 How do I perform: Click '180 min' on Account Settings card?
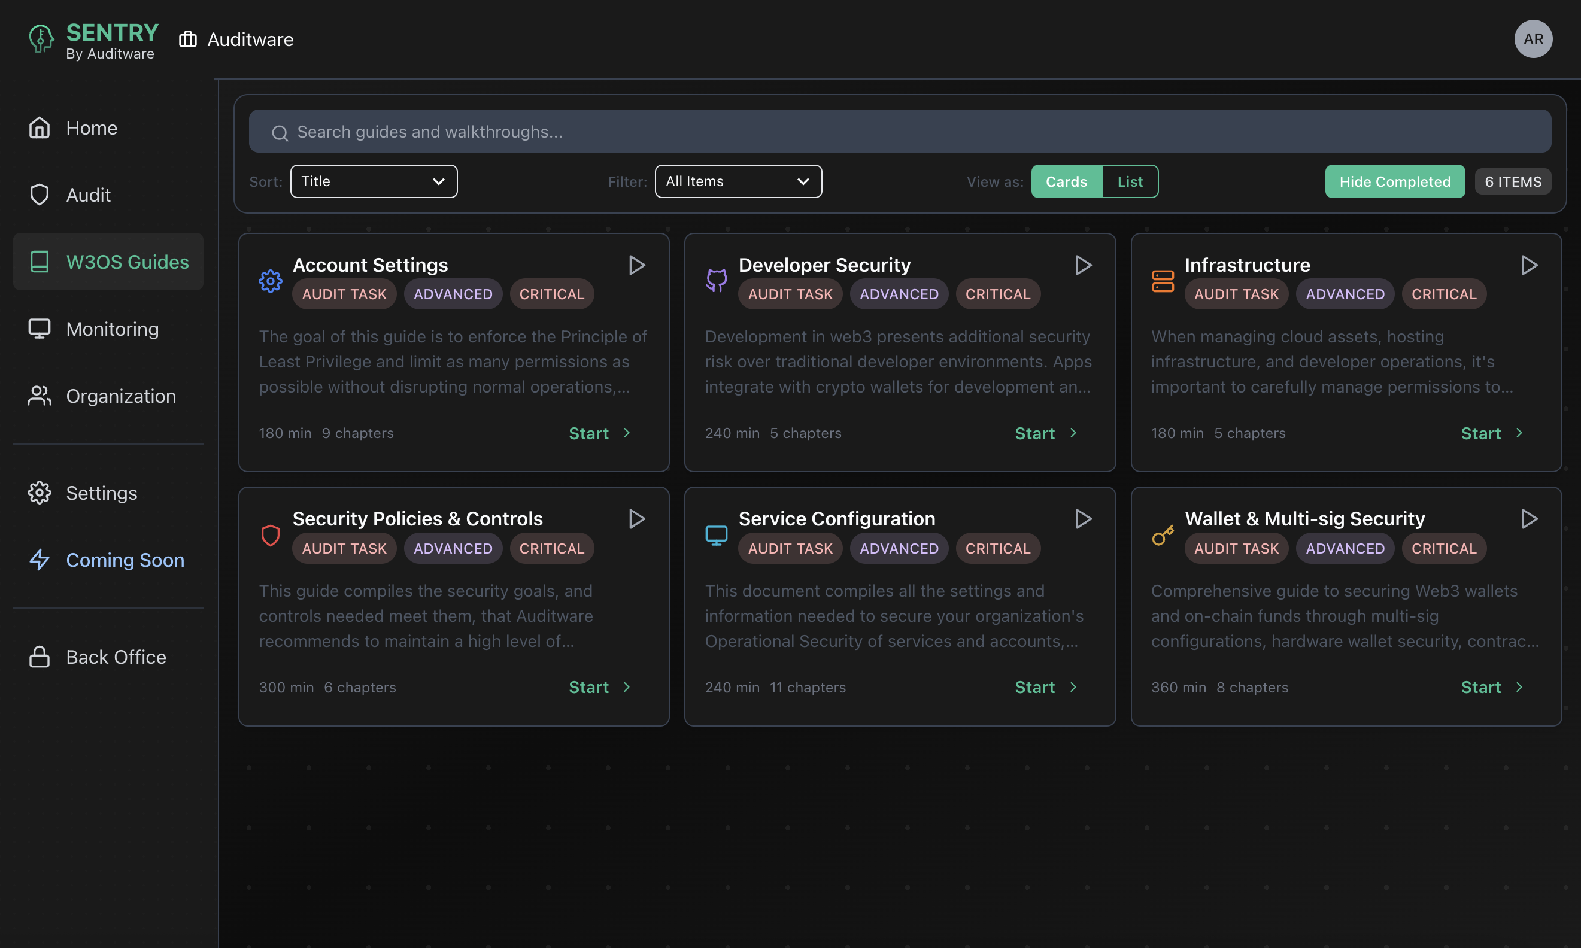pos(285,433)
